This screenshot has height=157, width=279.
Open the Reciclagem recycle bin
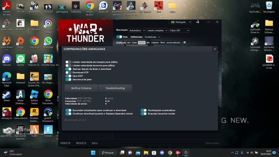(x=269, y=7)
